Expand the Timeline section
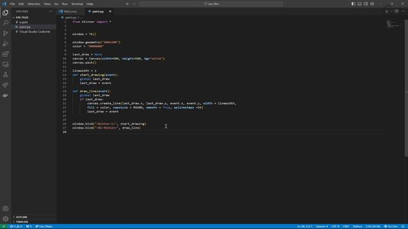The image size is (408, 229). tap(34, 222)
